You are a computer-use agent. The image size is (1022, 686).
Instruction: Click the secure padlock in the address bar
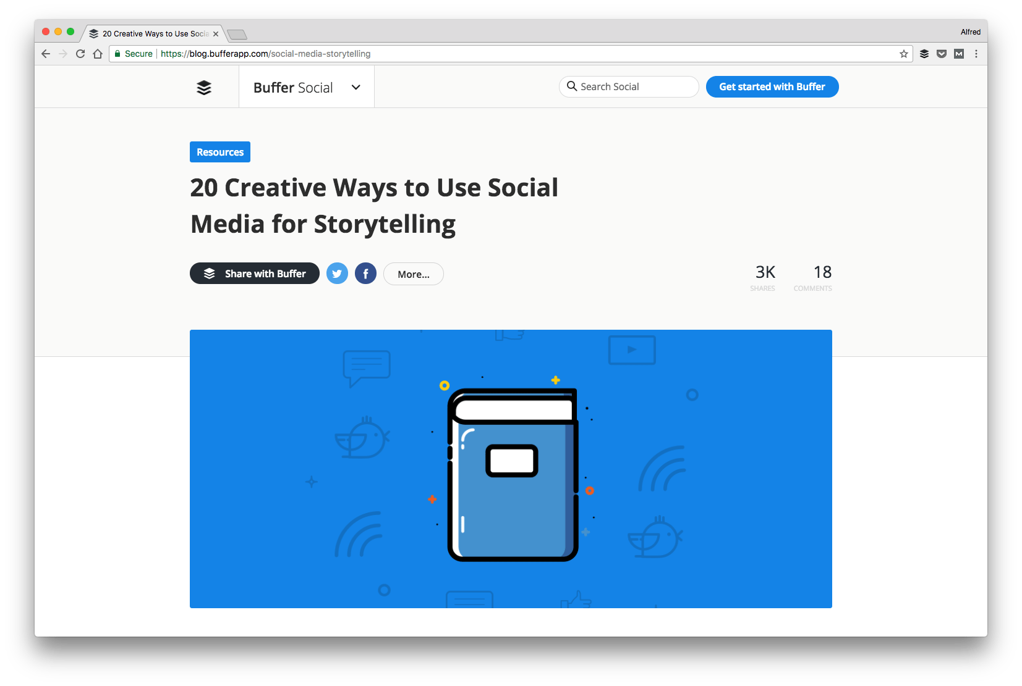tap(117, 54)
